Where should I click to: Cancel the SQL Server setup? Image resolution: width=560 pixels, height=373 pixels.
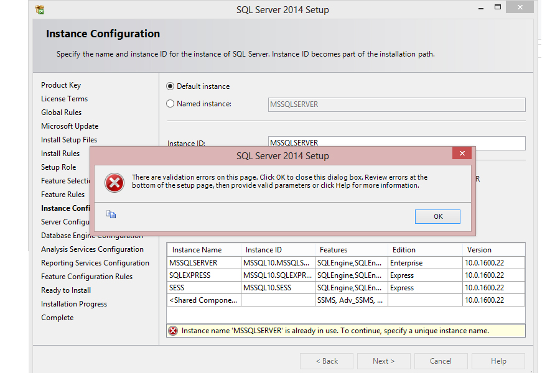tap(441, 361)
